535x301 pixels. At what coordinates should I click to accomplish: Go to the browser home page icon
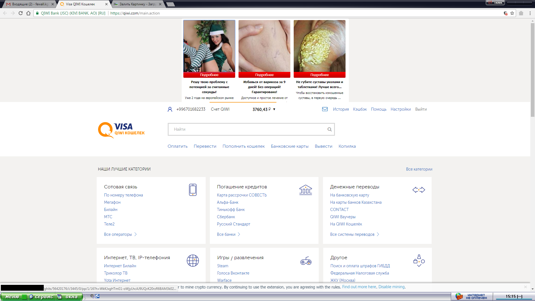tap(28, 13)
